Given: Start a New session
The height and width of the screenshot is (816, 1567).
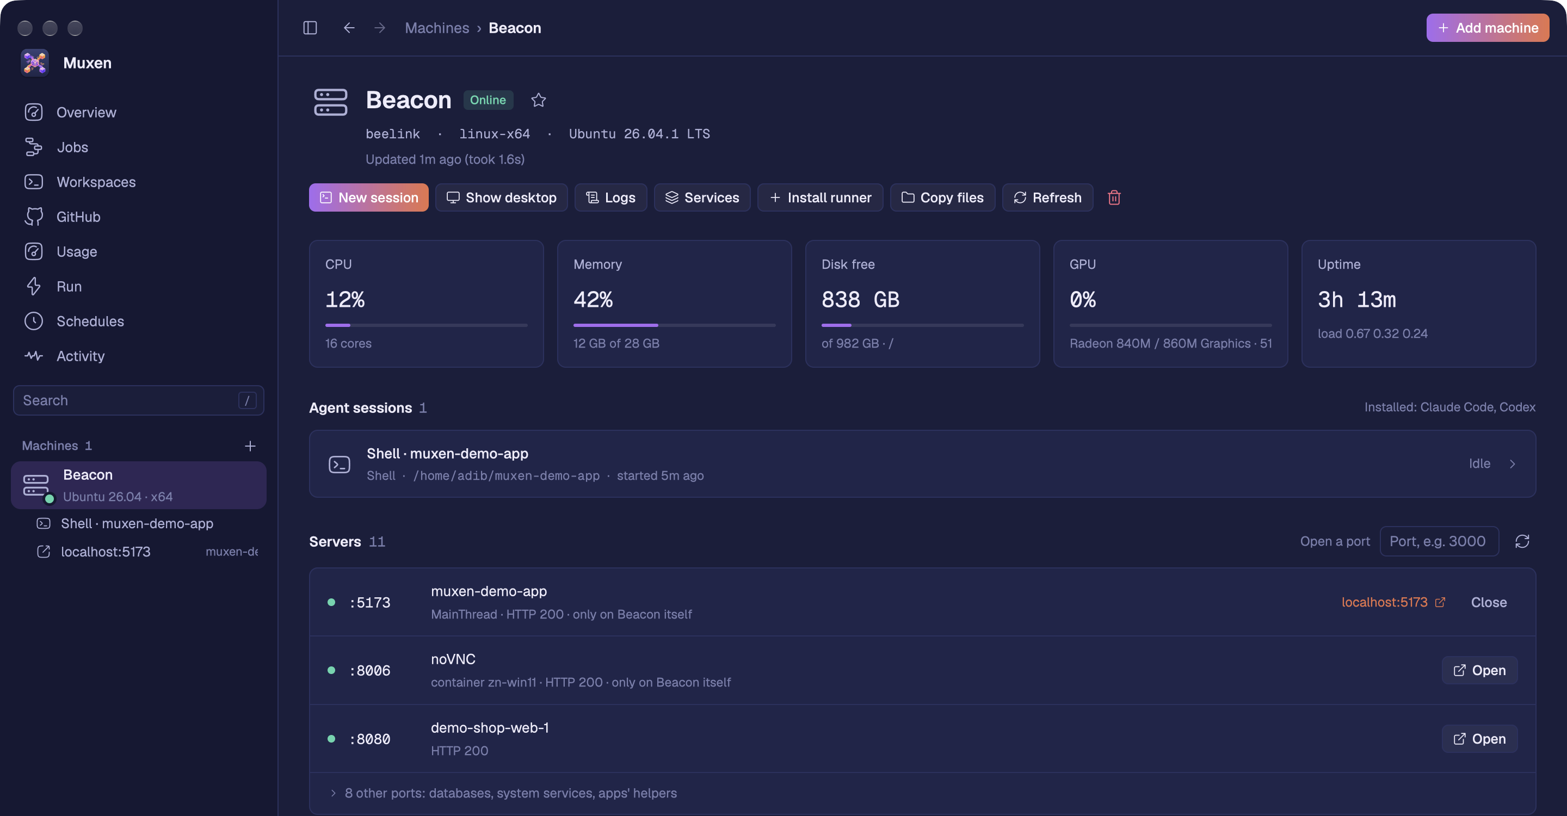Looking at the screenshot, I should click(369, 197).
